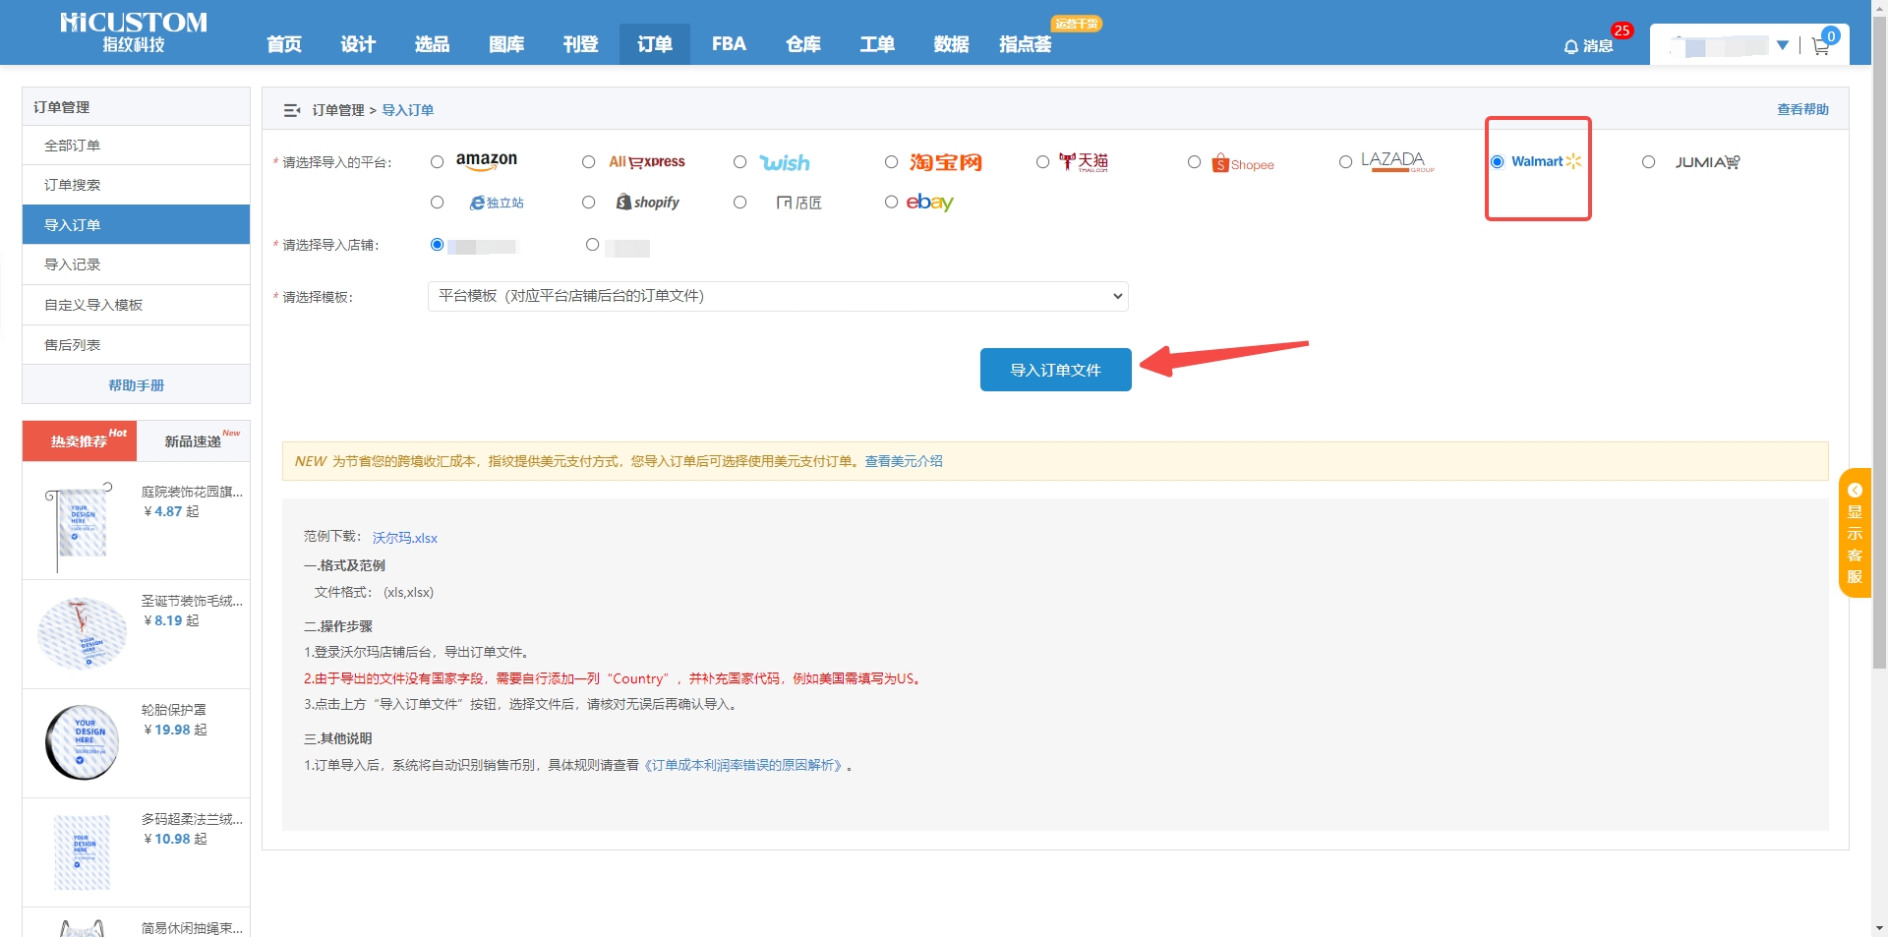The width and height of the screenshot is (1888, 937).
Task: Open the 庭院装饰花园旗 product thumbnail
Action: pyautogui.click(x=82, y=526)
